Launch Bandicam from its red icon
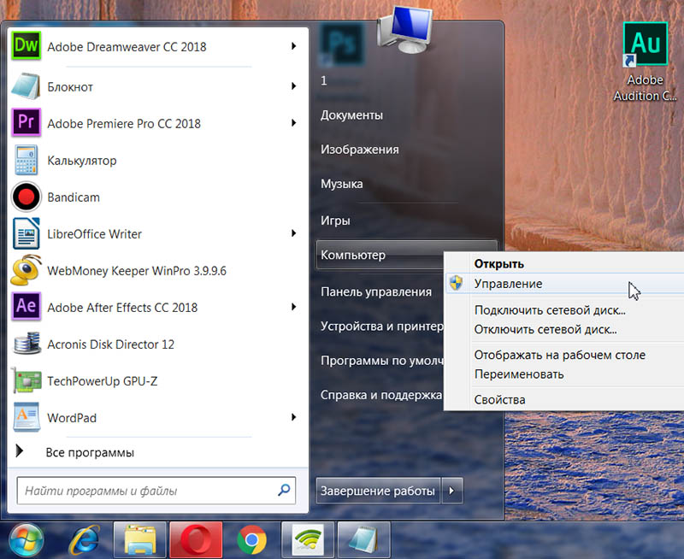 (x=27, y=197)
